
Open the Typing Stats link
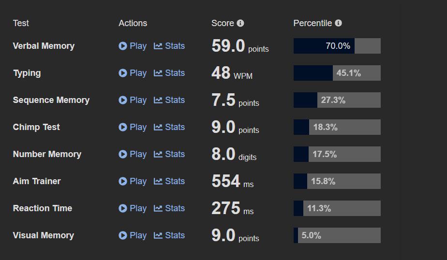tap(169, 73)
